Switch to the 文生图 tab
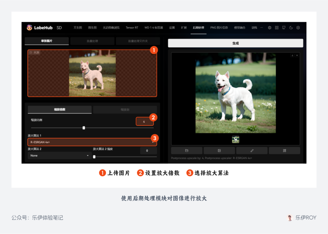 (x=78, y=28)
